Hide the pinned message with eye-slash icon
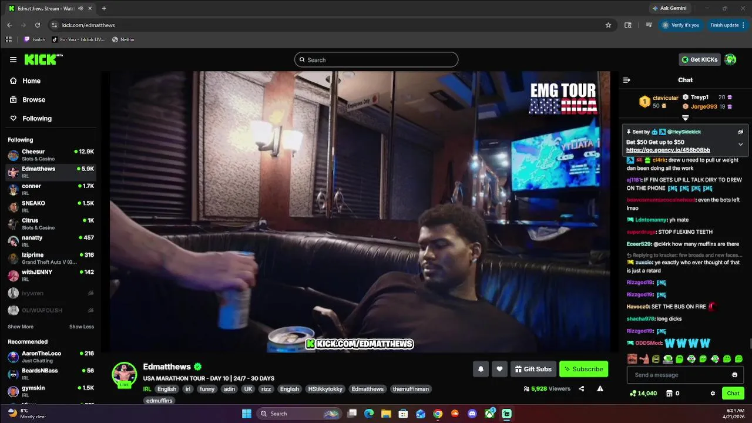The height and width of the screenshot is (423, 752). pos(740,132)
